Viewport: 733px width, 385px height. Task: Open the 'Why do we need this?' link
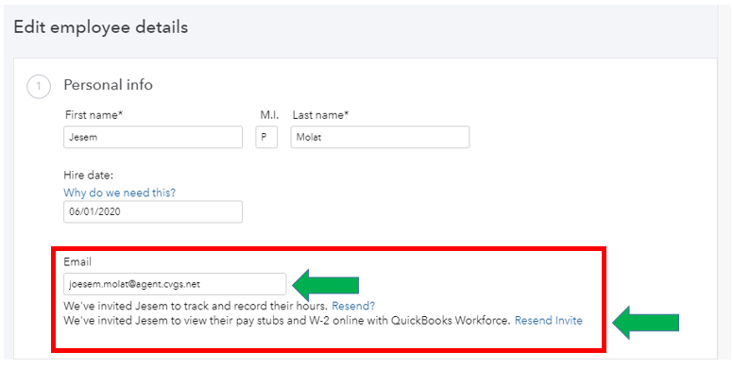(x=119, y=192)
